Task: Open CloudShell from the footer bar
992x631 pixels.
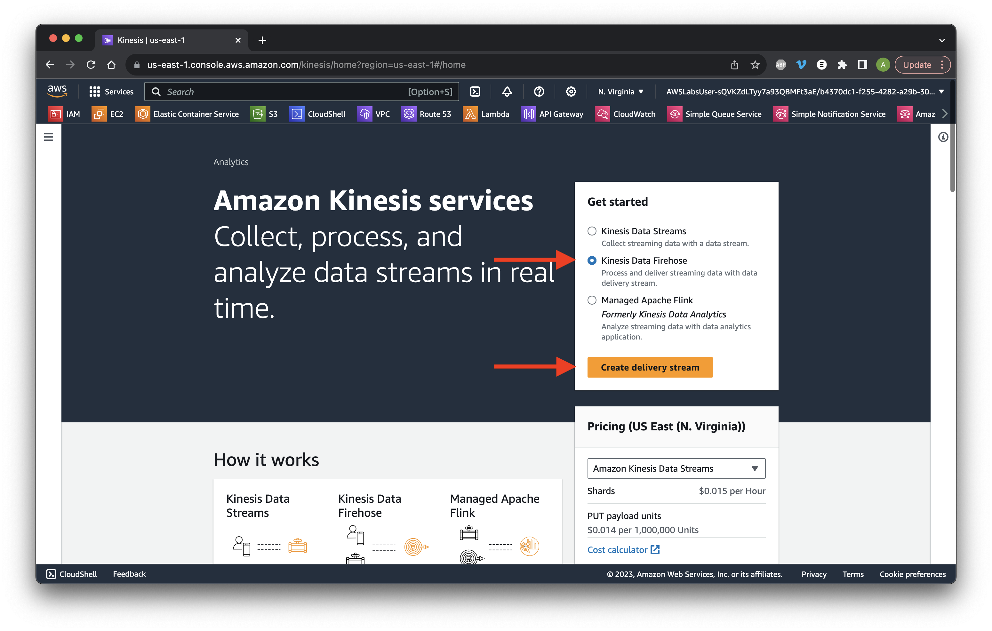Action: (72, 574)
